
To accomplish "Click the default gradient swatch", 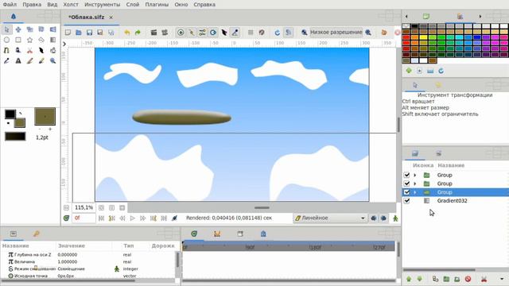I will (x=15, y=137).
